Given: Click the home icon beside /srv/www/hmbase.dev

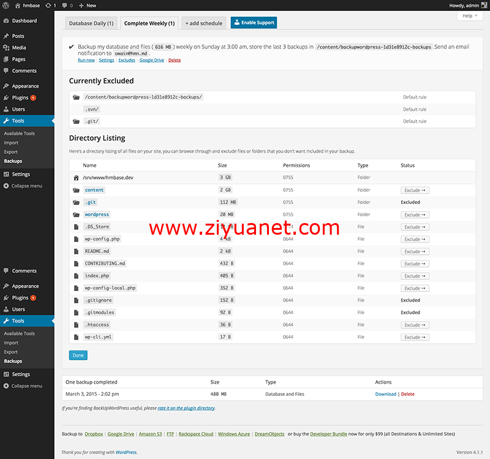Looking at the screenshot, I should [76, 178].
